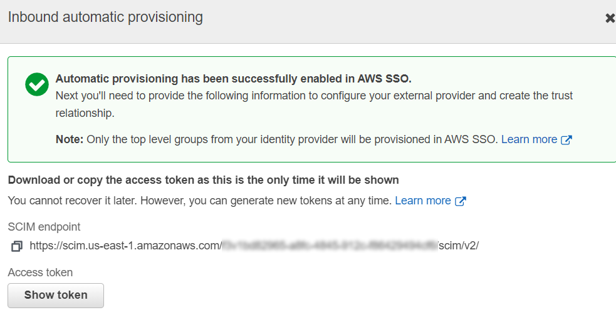Click the SCIM endpoint label
The width and height of the screenshot is (616, 315).
pos(44,227)
